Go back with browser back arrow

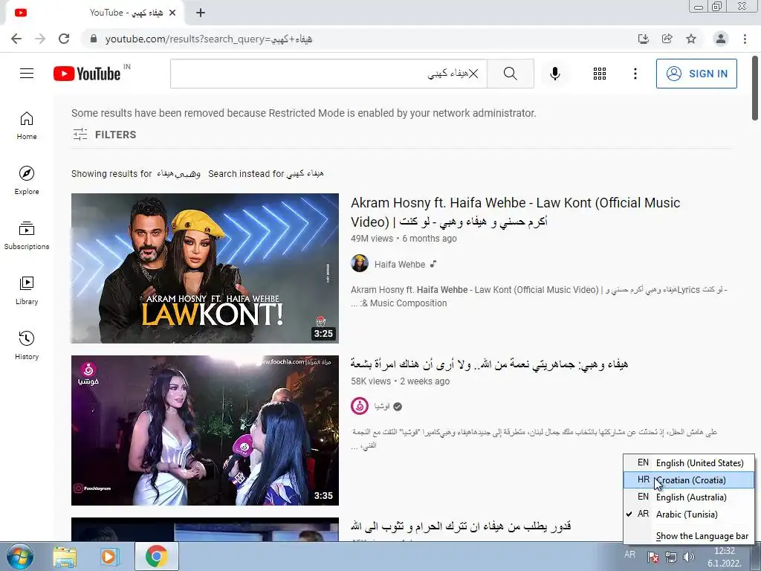pyautogui.click(x=16, y=39)
